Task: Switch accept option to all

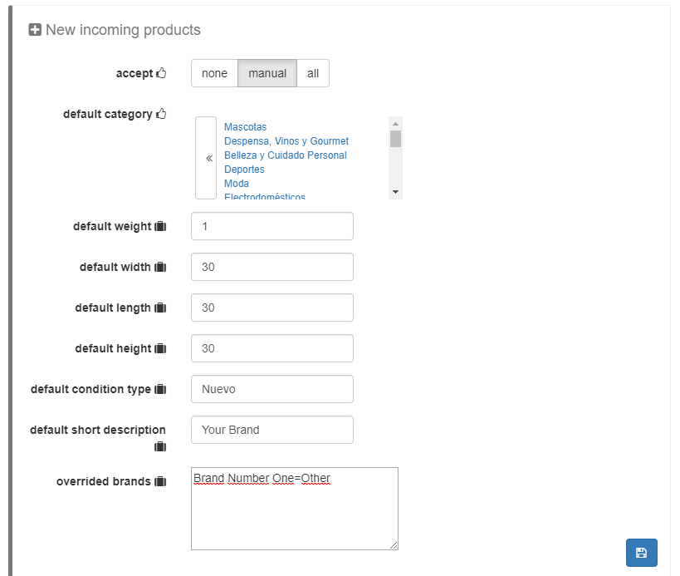Action: (313, 73)
